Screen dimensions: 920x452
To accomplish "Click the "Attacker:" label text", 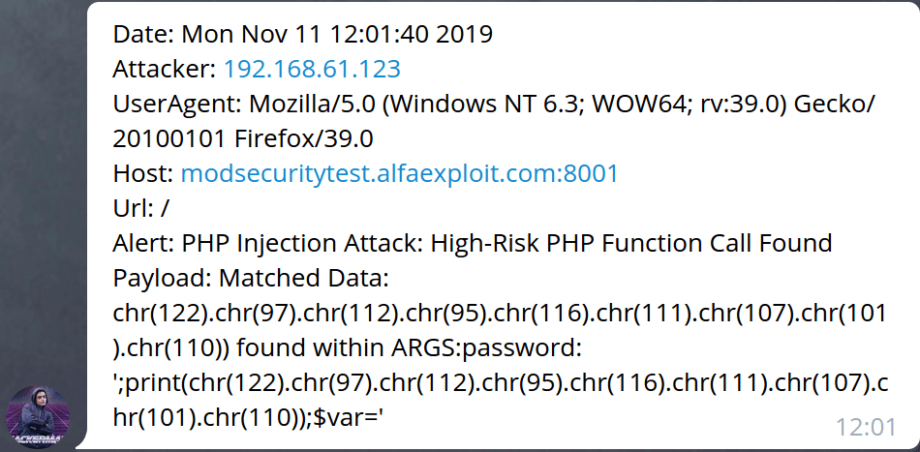I will pyautogui.click(x=165, y=70).
